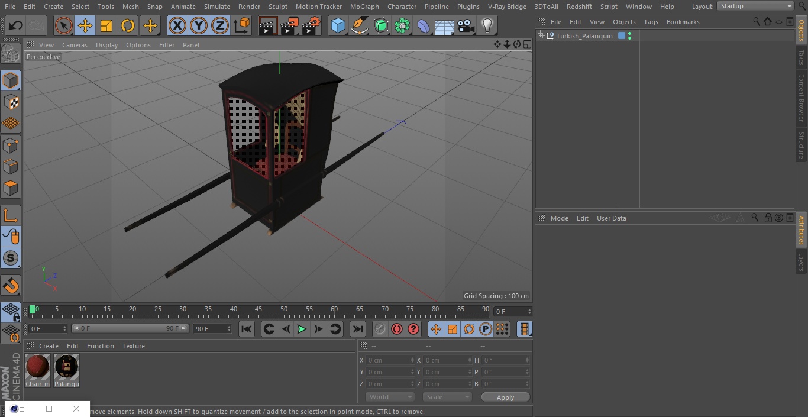
Task: Toggle Parameter keyframe recording P icon
Action: coord(486,329)
